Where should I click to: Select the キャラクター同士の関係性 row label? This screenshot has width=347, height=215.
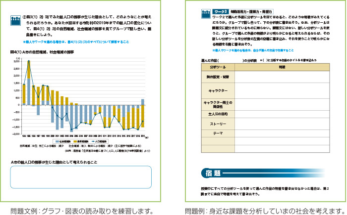218,104
